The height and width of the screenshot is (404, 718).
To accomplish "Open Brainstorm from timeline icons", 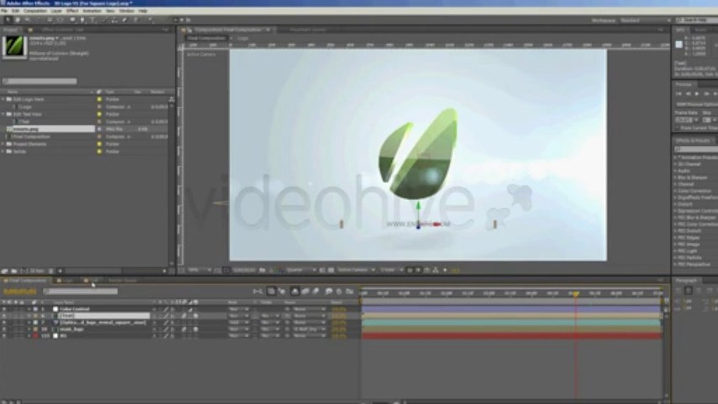I will [x=329, y=291].
